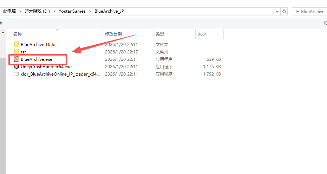
Task: Sort files by 名称 column header
Action: click(x=18, y=34)
